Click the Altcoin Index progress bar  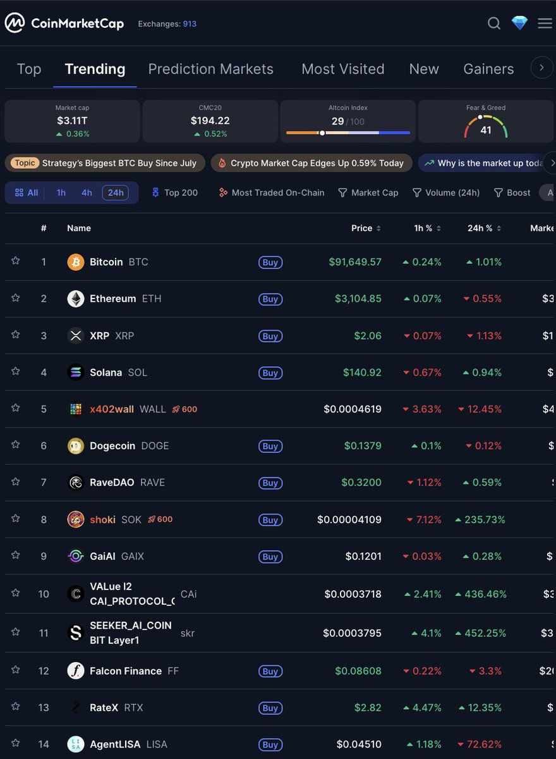[347, 133]
